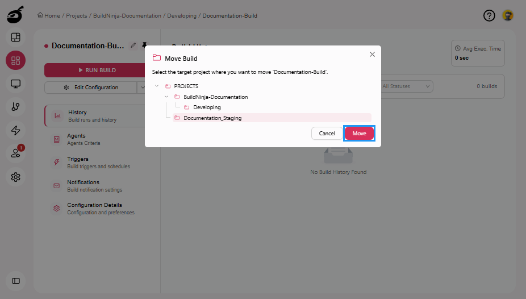Open the dashboard layout sidebar icon
The height and width of the screenshot is (299, 526).
[x=16, y=38]
